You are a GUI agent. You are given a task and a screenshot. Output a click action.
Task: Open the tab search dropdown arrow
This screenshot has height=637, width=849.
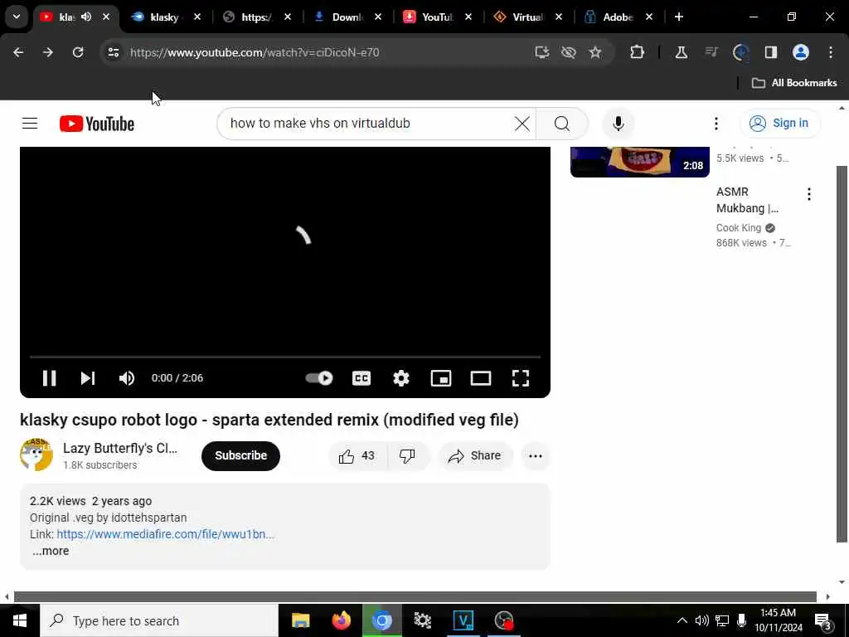point(17,17)
